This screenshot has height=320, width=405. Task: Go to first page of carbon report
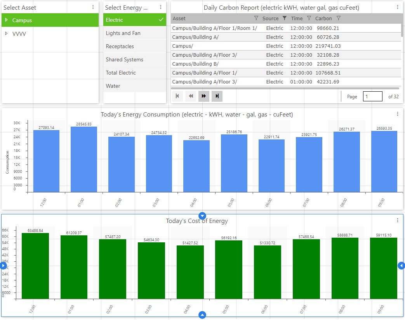[x=177, y=96]
